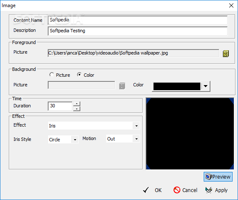Click the Preview button
The height and width of the screenshot is (200, 238).
tap(218, 177)
